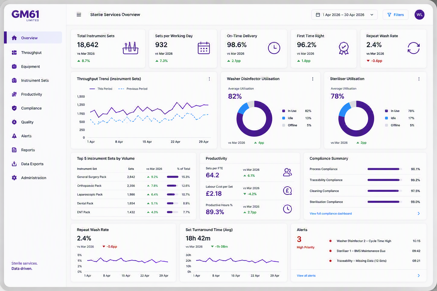This screenshot has width=437, height=291.
Task: Click the Steriliser Utilisation donut chart
Action: tap(356, 119)
